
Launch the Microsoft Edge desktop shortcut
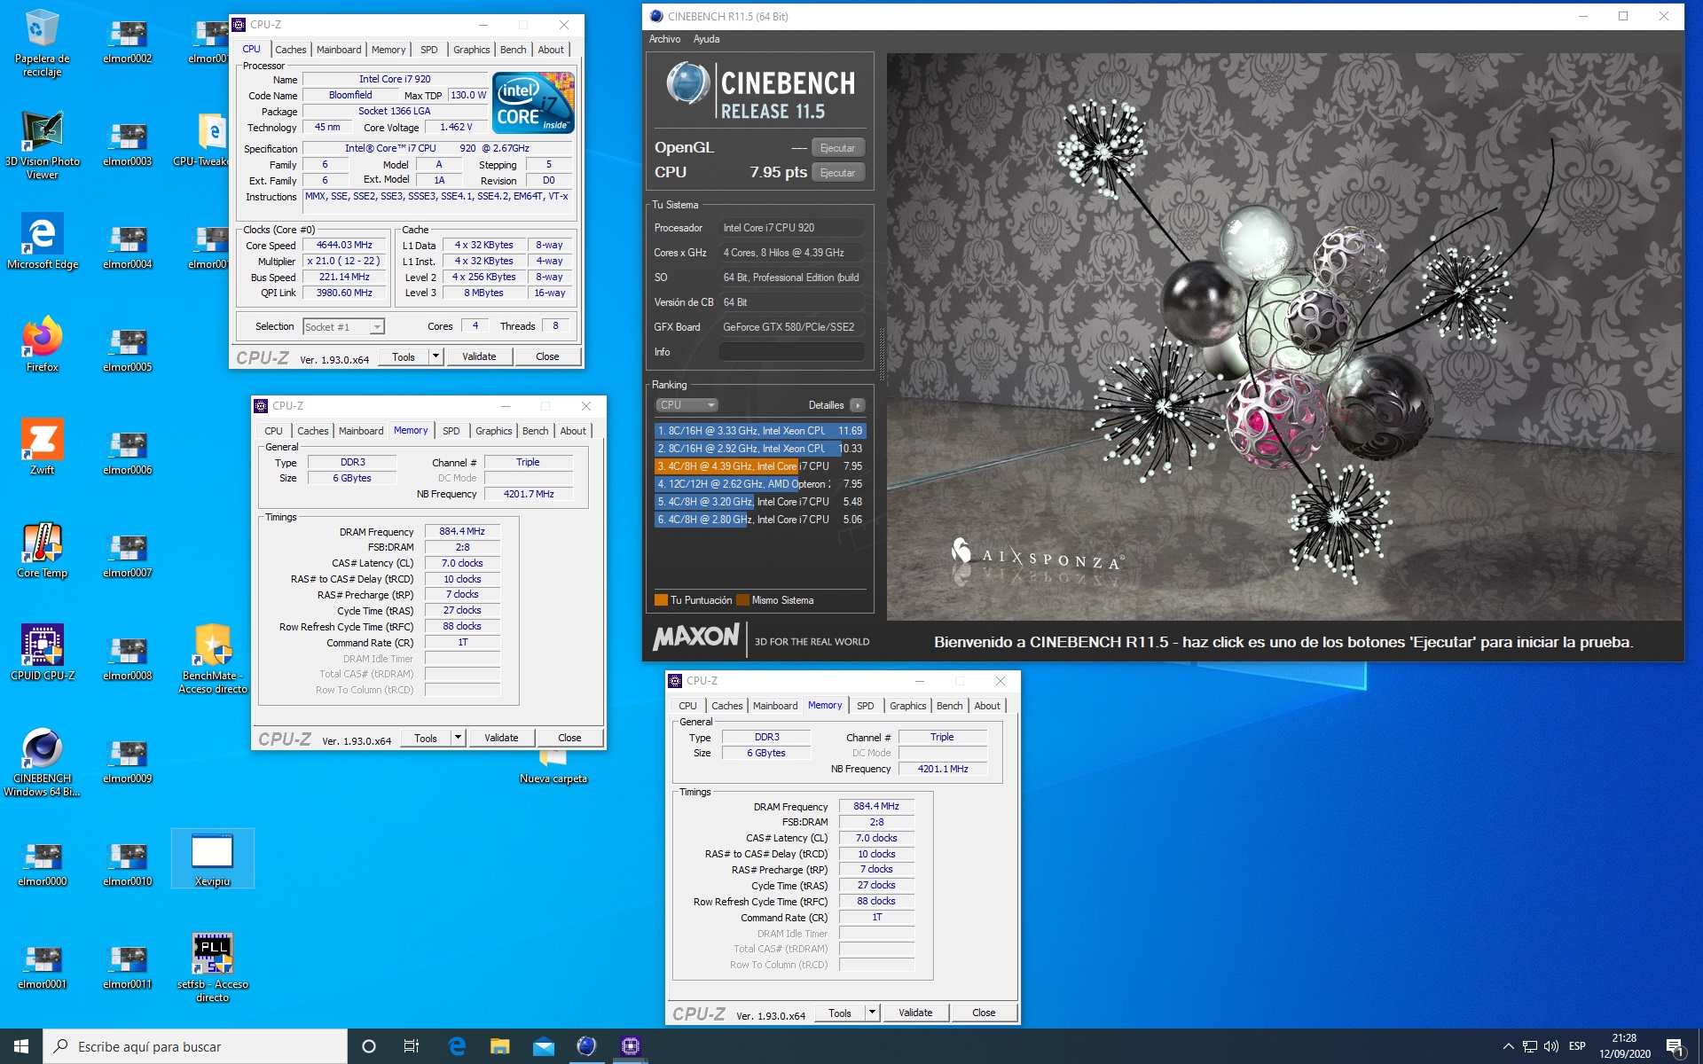[x=42, y=242]
